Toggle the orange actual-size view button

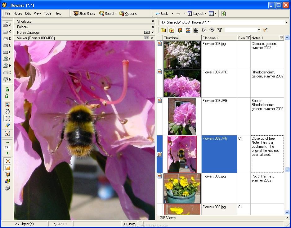click(8, 168)
